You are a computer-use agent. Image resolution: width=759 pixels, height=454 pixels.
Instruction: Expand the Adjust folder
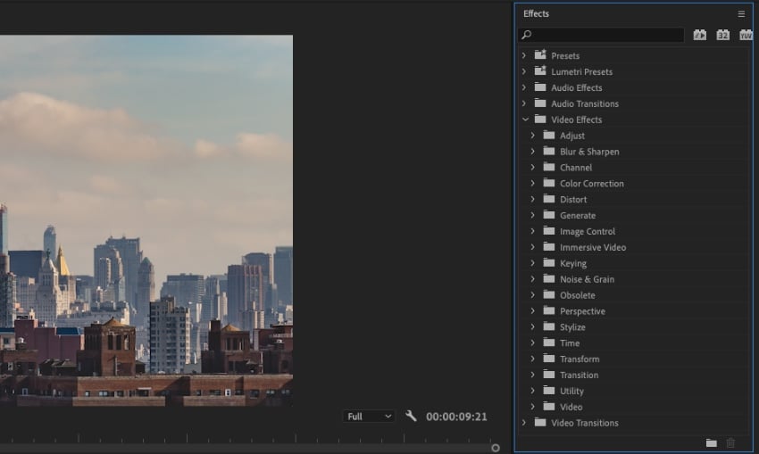click(x=532, y=136)
